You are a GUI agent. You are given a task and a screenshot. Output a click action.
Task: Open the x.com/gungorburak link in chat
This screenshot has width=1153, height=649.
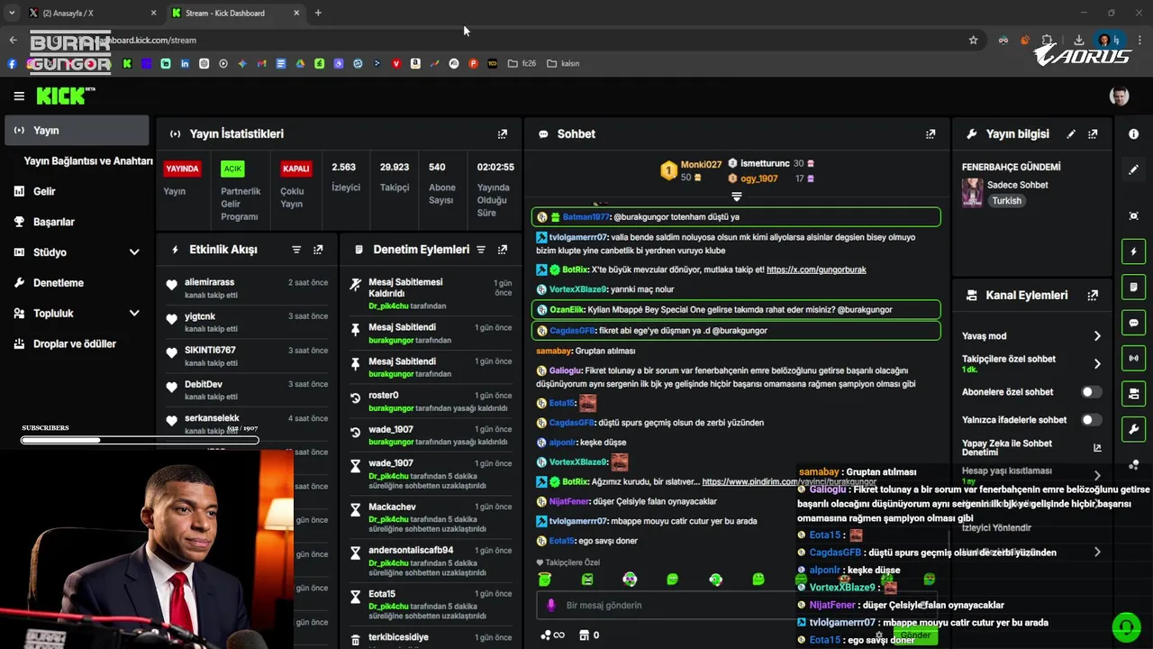pyautogui.click(x=816, y=270)
